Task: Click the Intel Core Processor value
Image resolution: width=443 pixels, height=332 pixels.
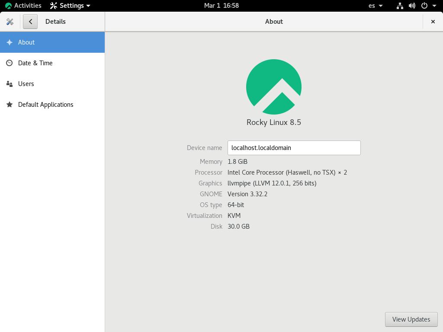Action: (287, 172)
